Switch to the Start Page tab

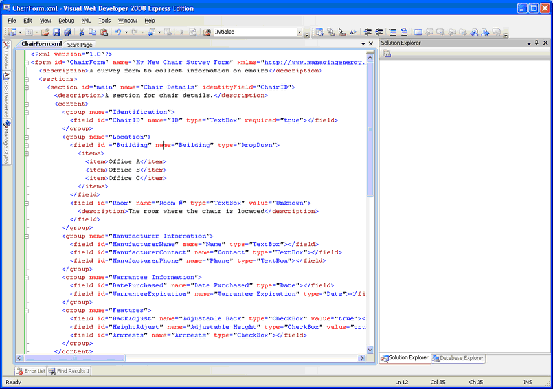tap(80, 45)
